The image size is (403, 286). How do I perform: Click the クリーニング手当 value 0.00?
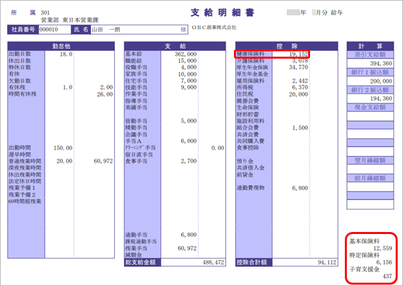[x=218, y=148]
